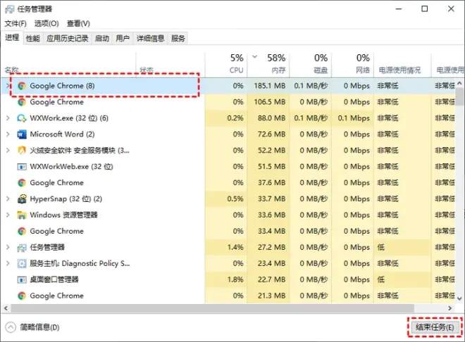Image resolution: width=465 pixels, height=342 pixels.
Task: Click the 任务管理器 process icon
Action: coord(22,248)
